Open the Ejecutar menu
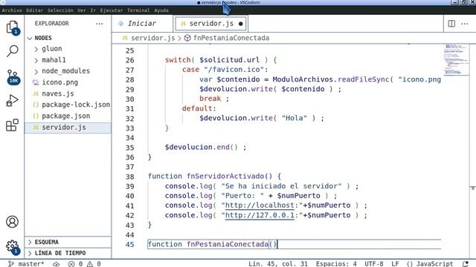The height and width of the screenshot is (267, 476). click(x=112, y=10)
